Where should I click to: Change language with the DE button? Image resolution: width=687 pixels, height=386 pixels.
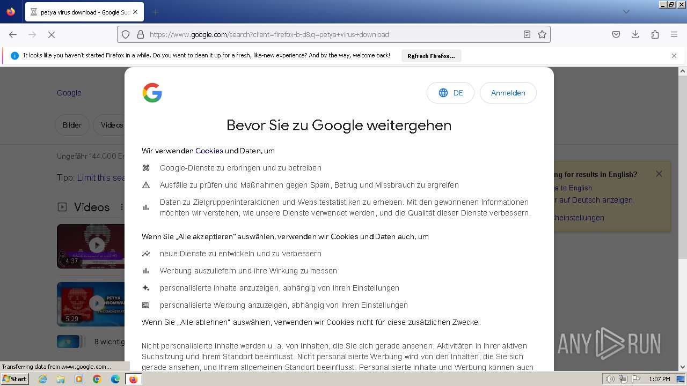(x=450, y=93)
